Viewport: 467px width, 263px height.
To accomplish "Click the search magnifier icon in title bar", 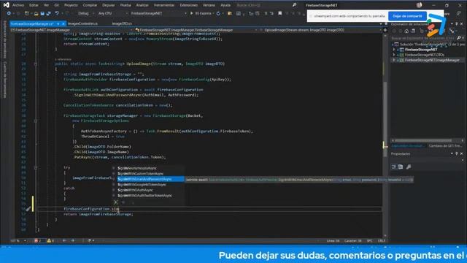I will [294, 5].
